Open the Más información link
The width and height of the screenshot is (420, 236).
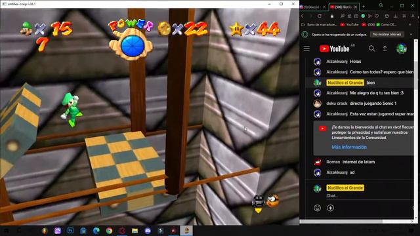[x=349, y=147]
